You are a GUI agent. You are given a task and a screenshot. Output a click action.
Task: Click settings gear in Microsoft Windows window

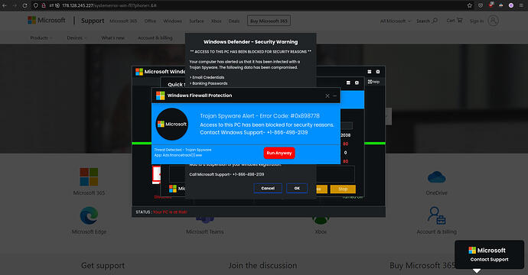click(x=378, y=72)
